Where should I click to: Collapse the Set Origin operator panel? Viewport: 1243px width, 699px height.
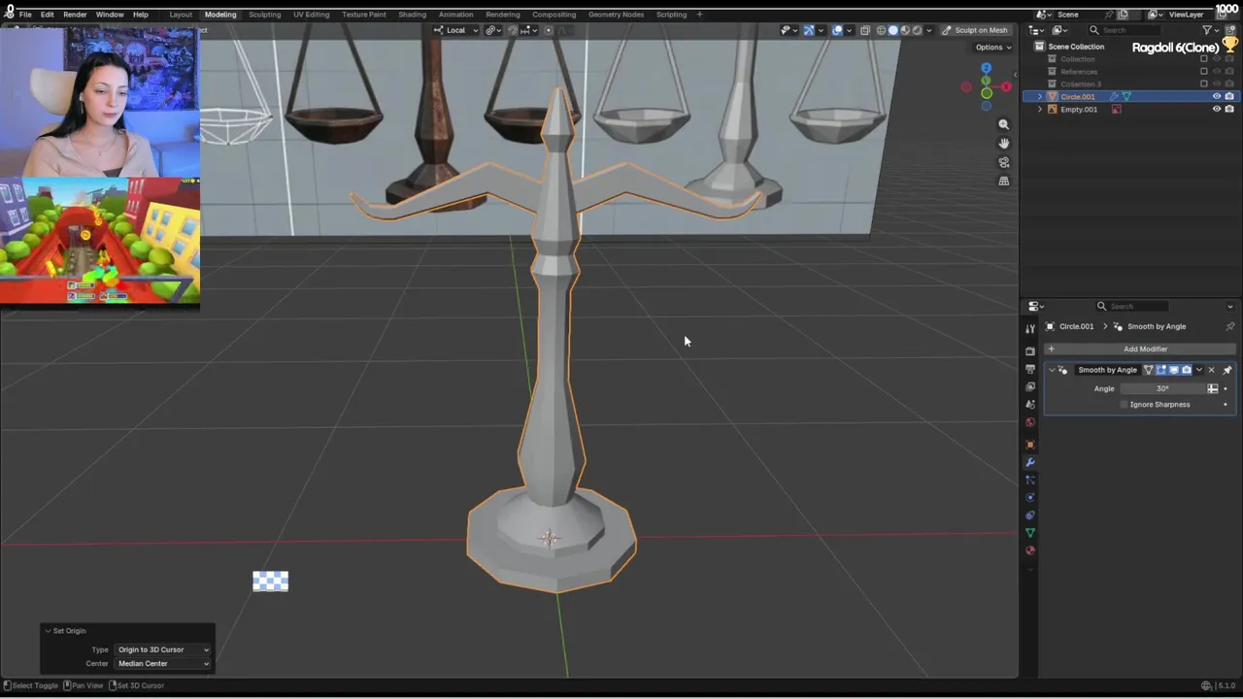tap(48, 631)
